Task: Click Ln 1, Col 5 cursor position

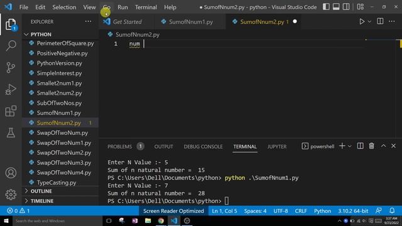Action: [x=224, y=211]
